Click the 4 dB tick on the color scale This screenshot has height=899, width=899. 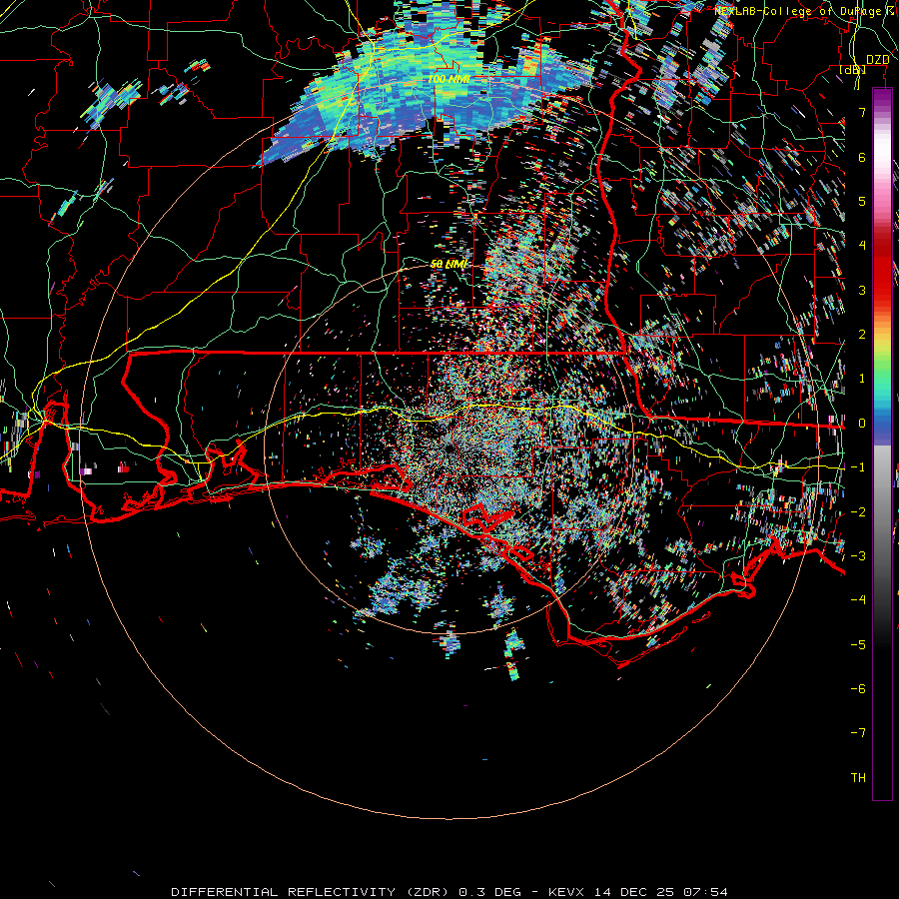(862, 246)
